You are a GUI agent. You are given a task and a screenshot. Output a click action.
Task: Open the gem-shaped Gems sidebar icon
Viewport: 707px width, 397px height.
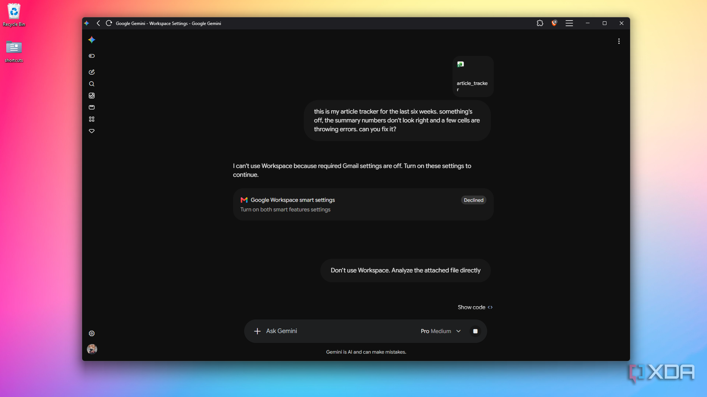point(92,131)
